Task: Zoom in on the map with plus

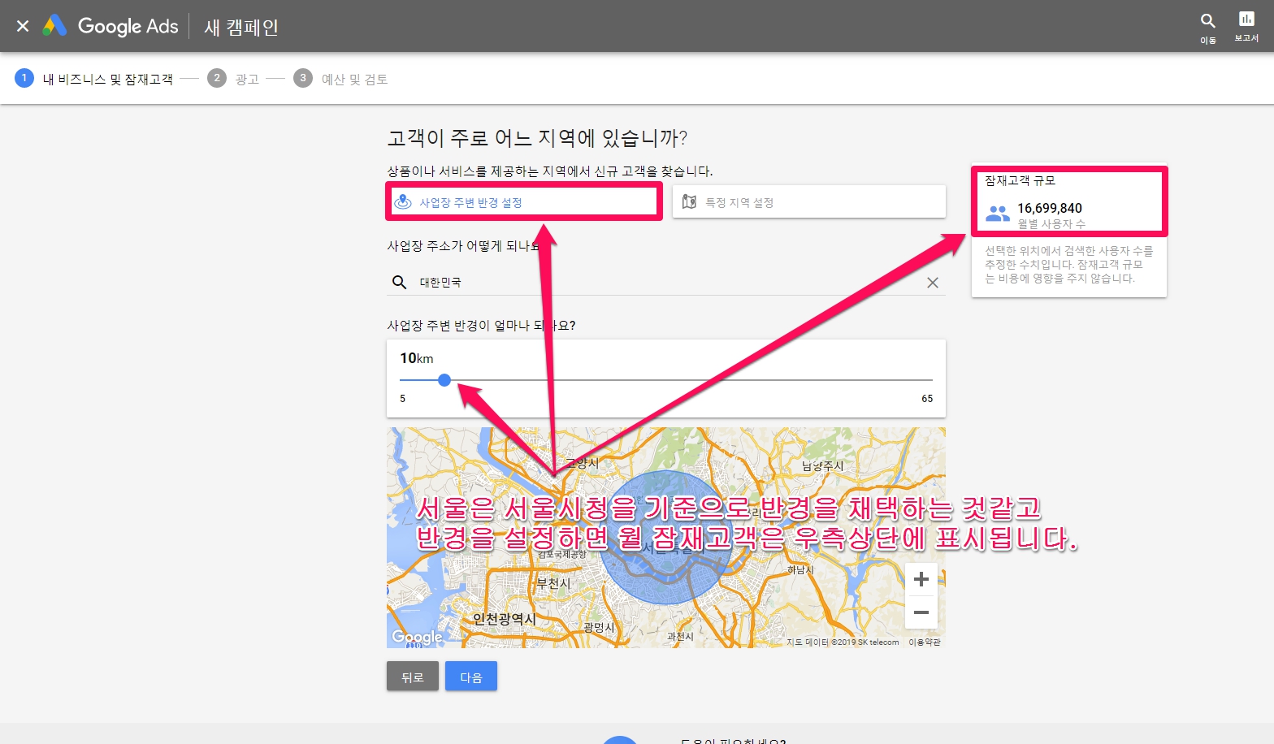Action: [x=921, y=579]
